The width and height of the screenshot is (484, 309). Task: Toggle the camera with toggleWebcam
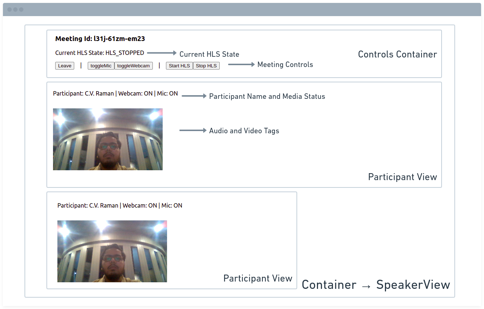133,66
